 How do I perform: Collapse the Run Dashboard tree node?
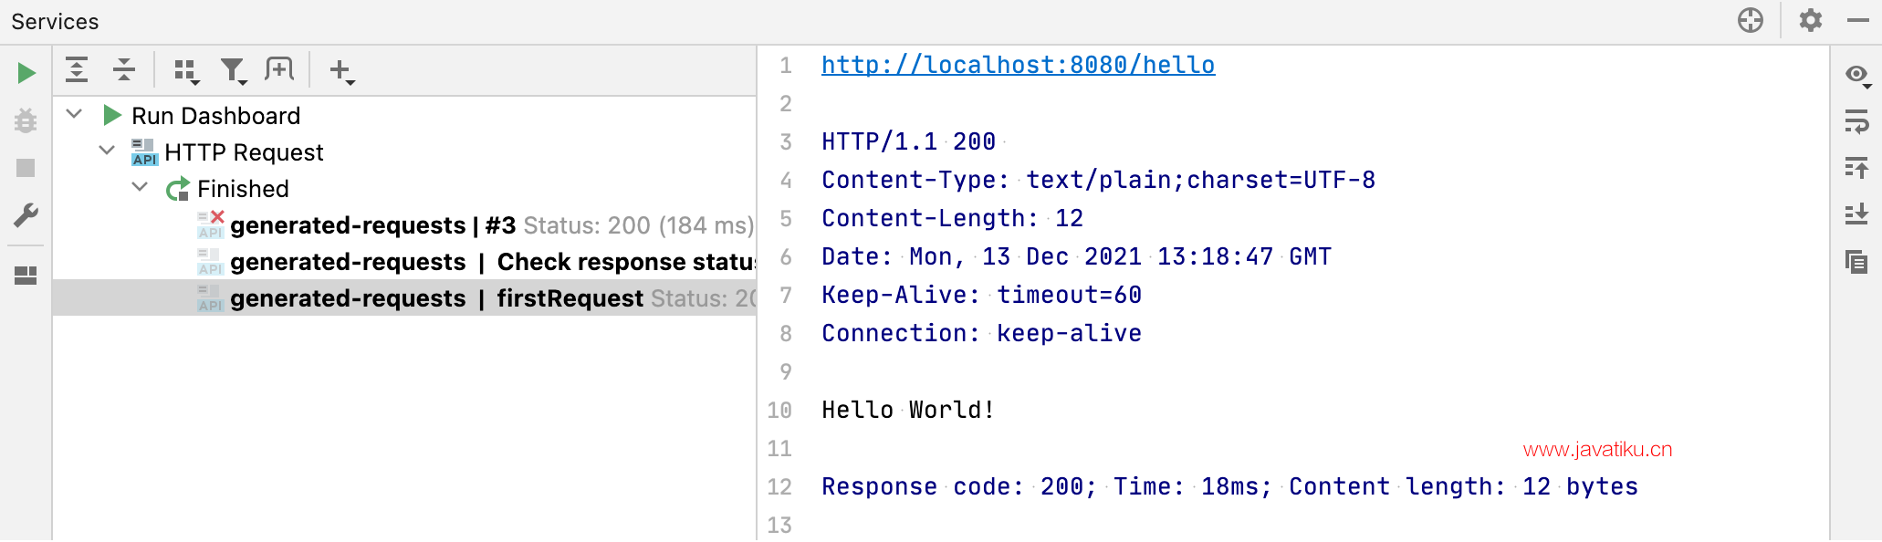point(75,114)
